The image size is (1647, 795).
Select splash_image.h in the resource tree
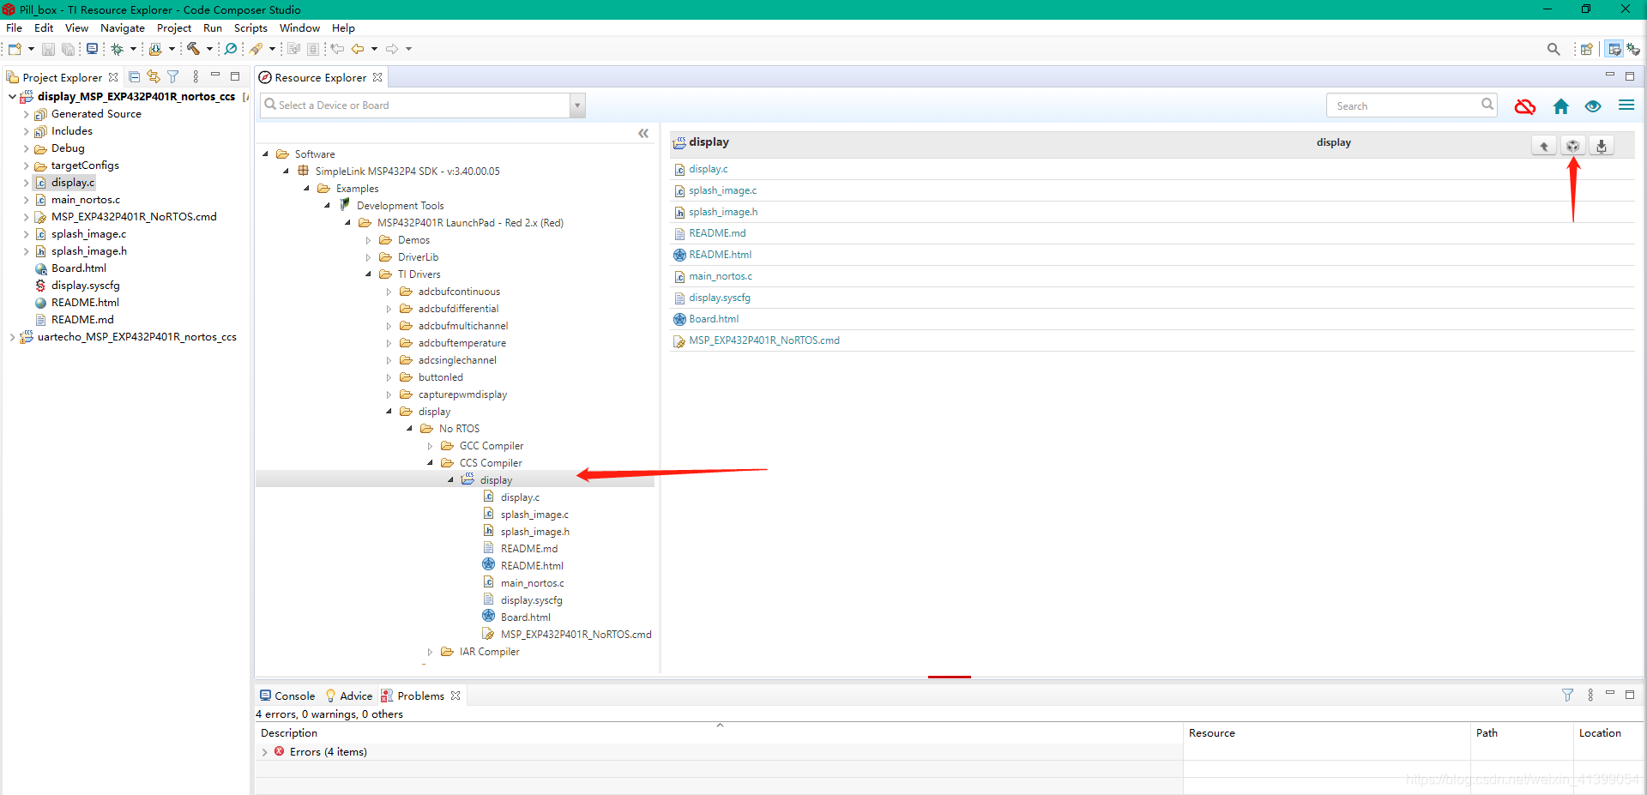pyautogui.click(x=534, y=532)
